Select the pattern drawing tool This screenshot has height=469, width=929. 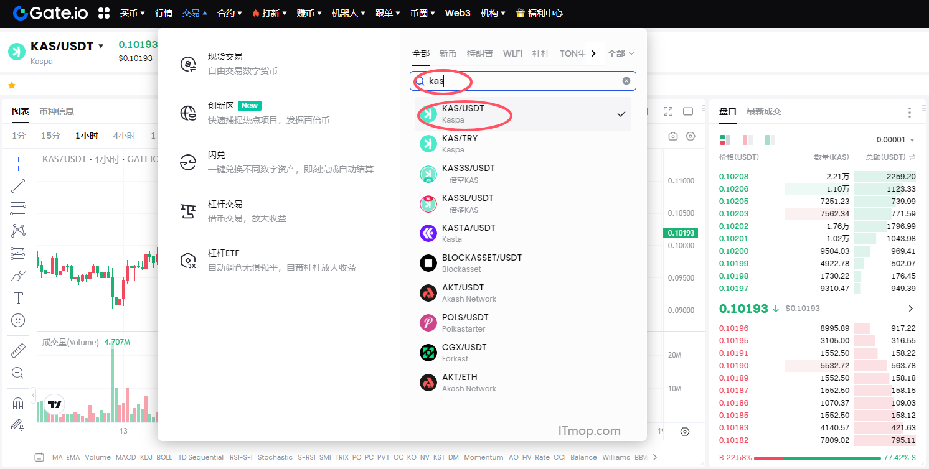[x=18, y=231]
